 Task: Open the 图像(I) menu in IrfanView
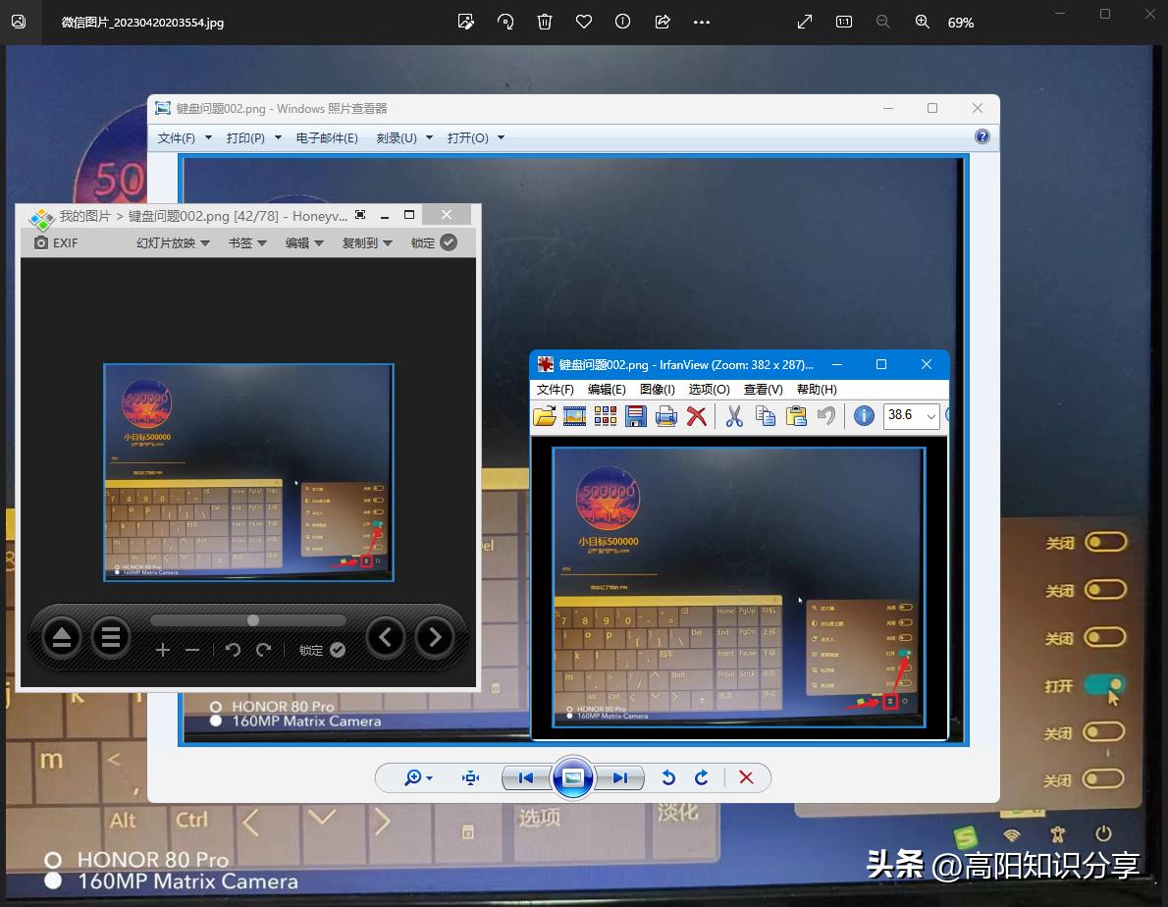pyautogui.click(x=657, y=390)
